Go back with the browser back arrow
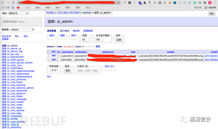 pyautogui.click(x=3, y=3)
